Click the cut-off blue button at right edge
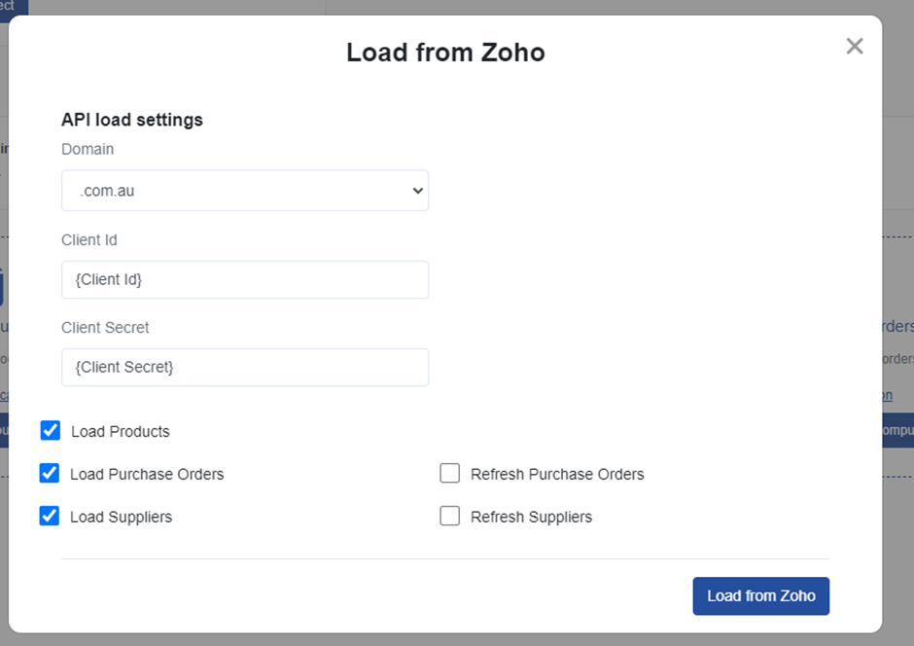 coord(897,430)
